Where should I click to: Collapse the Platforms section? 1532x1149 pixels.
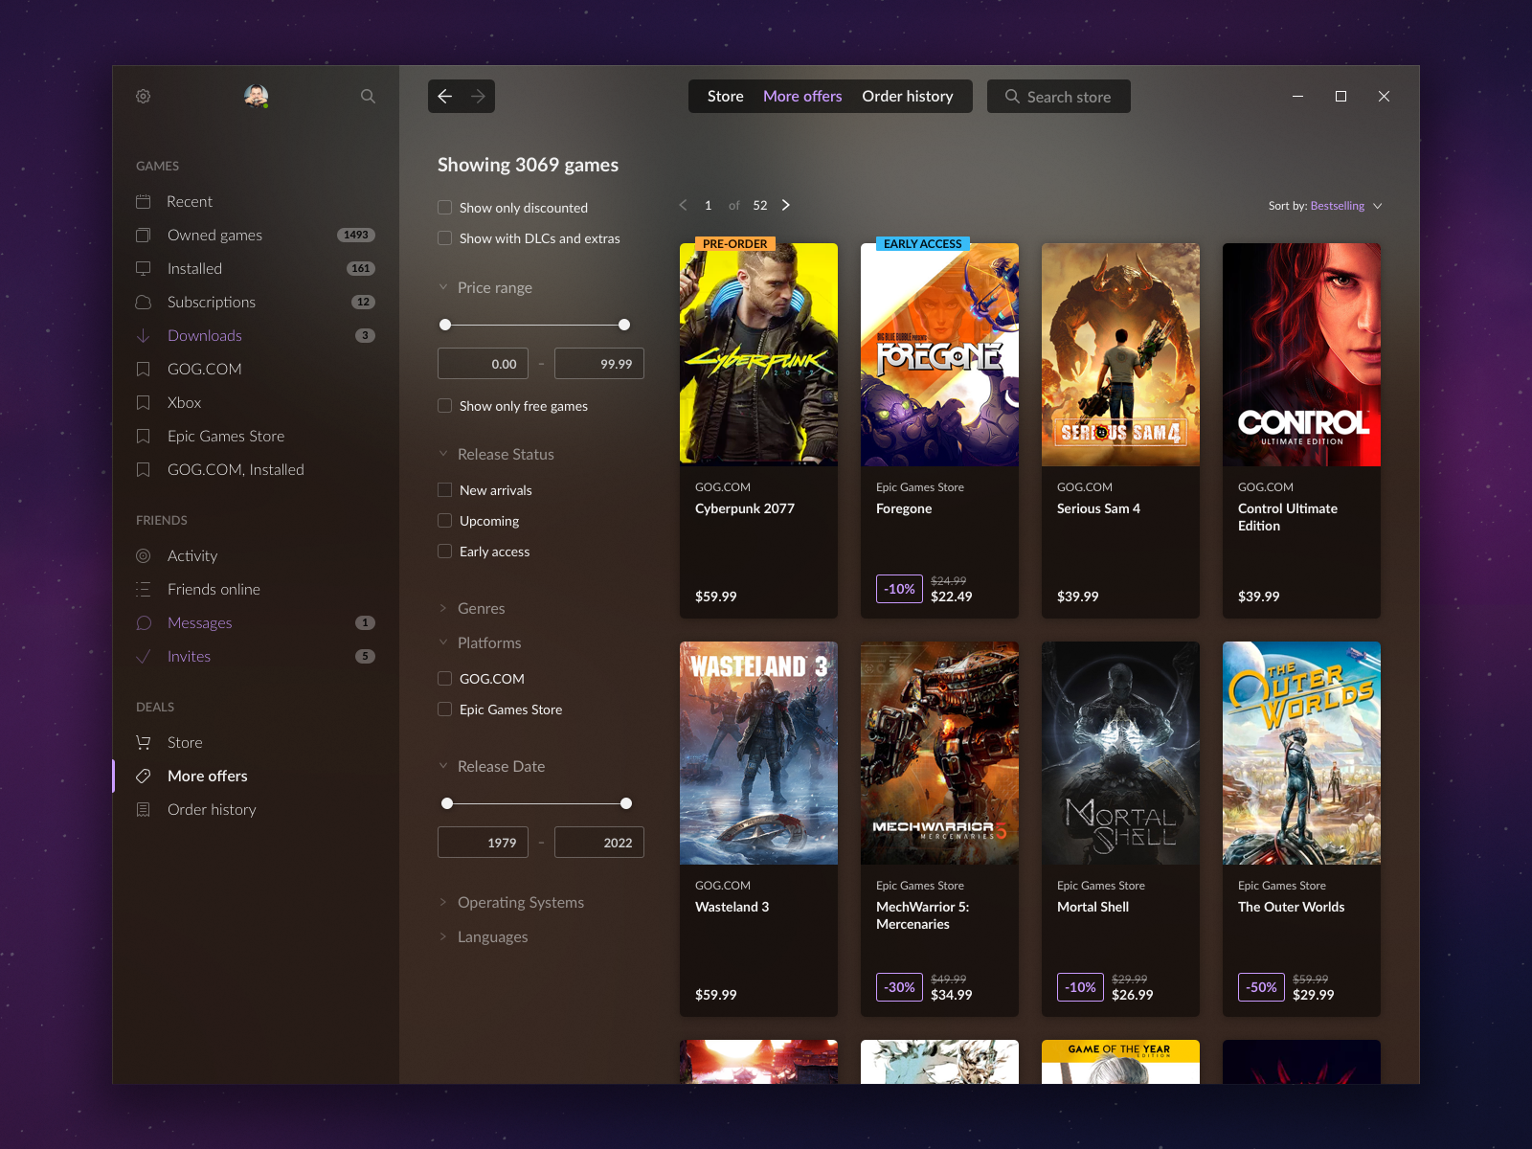tap(480, 642)
